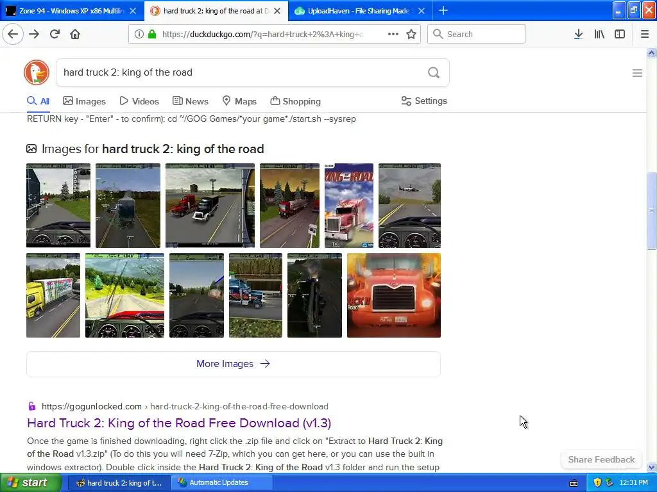The height and width of the screenshot is (492, 657).
Task: Click the Firefox Search box
Action: [476, 34]
